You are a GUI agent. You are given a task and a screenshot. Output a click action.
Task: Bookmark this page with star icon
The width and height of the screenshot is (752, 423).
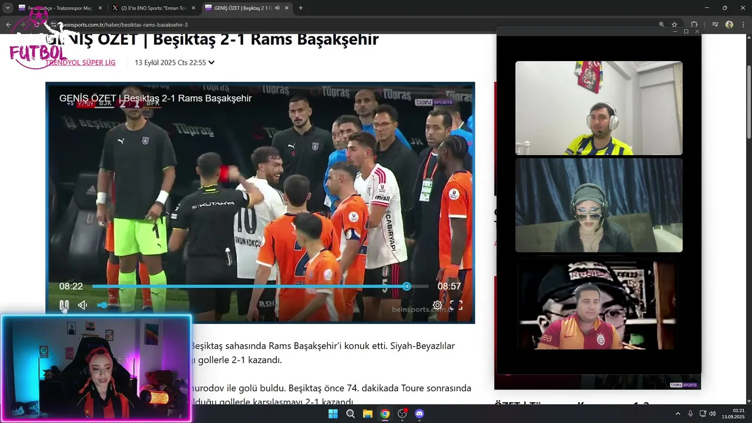674,25
